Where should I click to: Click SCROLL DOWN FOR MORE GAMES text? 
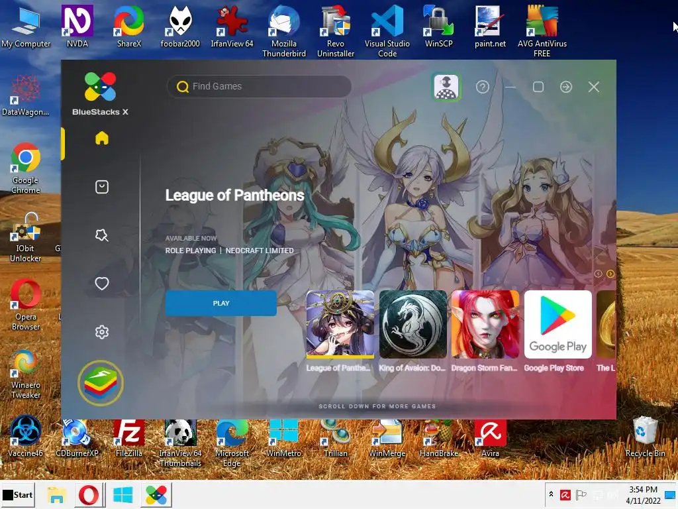click(377, 406)
